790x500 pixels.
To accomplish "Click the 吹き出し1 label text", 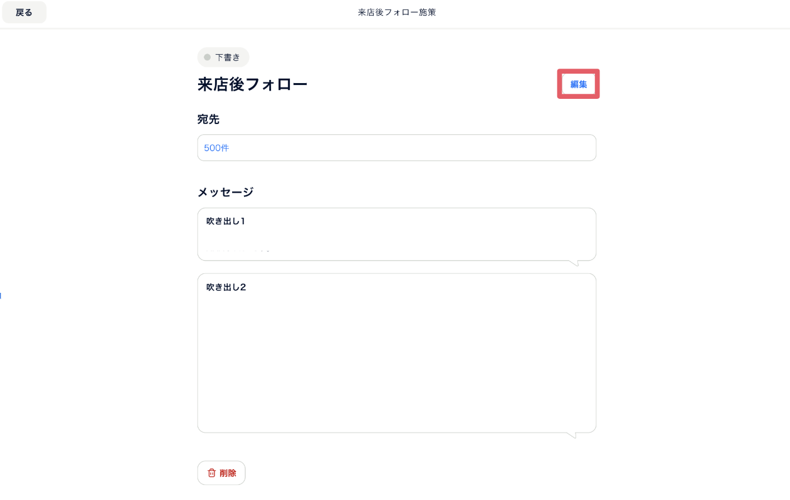I will pyautogui.click(x=225, y=221).
